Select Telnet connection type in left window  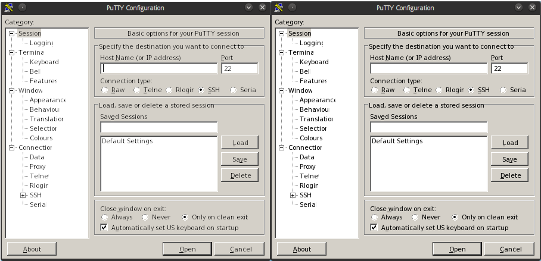(x=136, y=90)
